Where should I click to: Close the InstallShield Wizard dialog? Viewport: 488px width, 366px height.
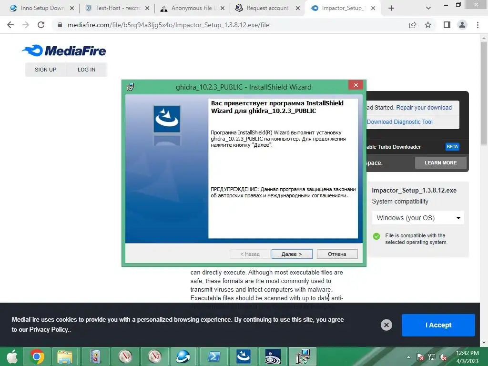coord(356,85)
